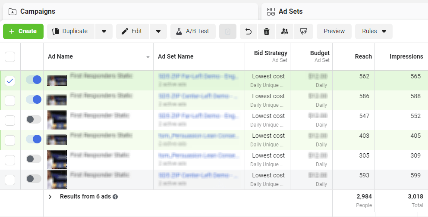This screenshot has width=428, height=217.
Task: Turn on the ad with reach 547
Action: (34, 120)
